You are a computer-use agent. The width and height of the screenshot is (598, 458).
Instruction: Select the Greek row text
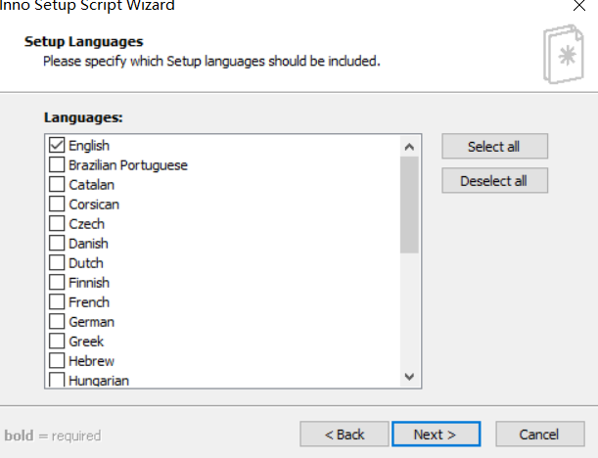86,342
